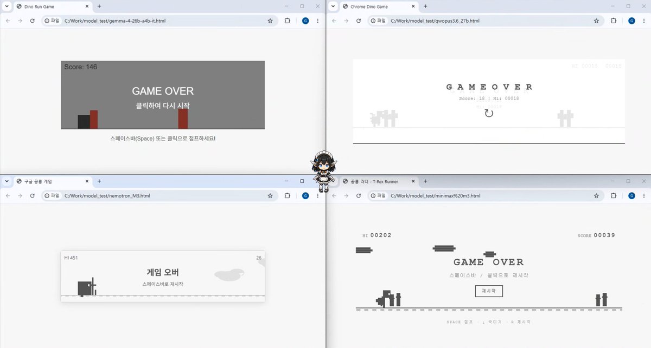Select the Chrome Dino Game tab
Viewport: 651px width, 348px height.
[378, 6]
